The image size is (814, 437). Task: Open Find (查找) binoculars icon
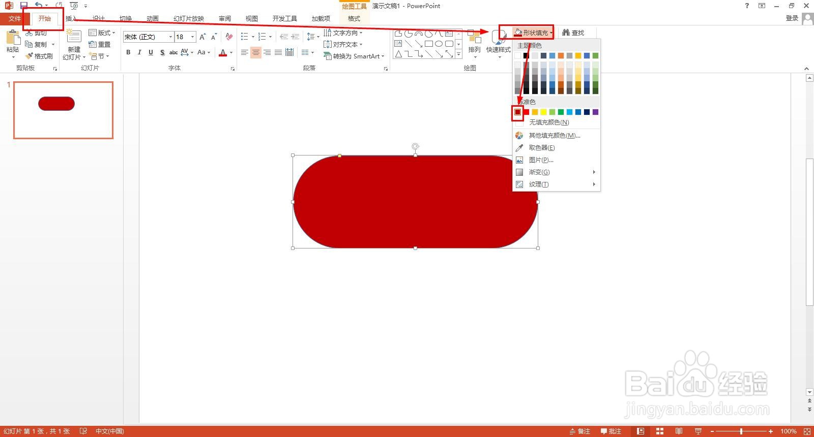click(x=566, y=33)
